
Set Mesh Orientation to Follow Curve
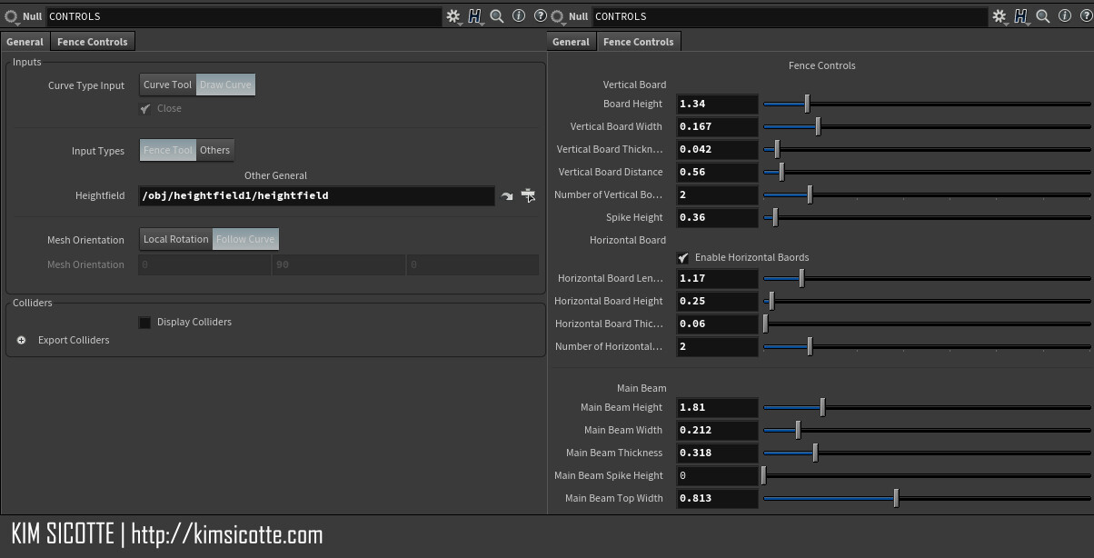(245, 239)
